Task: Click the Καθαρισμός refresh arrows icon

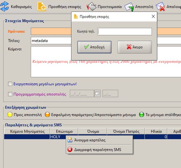Action: click(4, 6)
